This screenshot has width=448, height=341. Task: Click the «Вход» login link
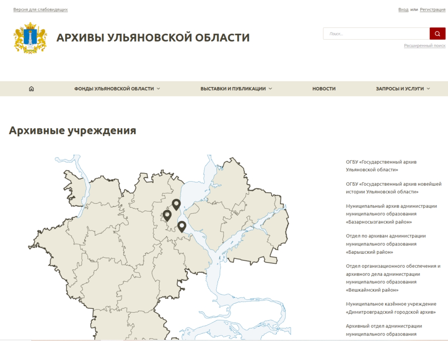(403, 10)
